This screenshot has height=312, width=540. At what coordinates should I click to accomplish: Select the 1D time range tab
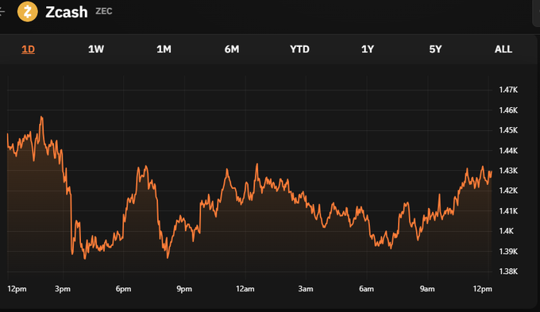29,49
